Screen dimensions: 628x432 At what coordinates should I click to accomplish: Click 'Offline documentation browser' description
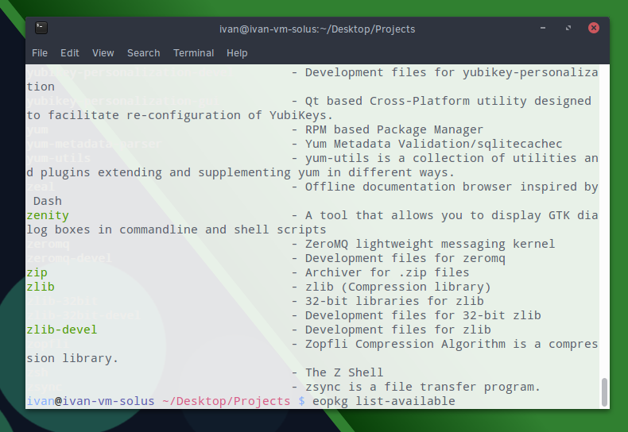point(409,187)
